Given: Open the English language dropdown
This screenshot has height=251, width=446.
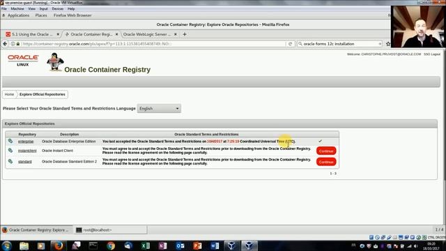Looking at the screenshot, I should click(x=159, y=109).
